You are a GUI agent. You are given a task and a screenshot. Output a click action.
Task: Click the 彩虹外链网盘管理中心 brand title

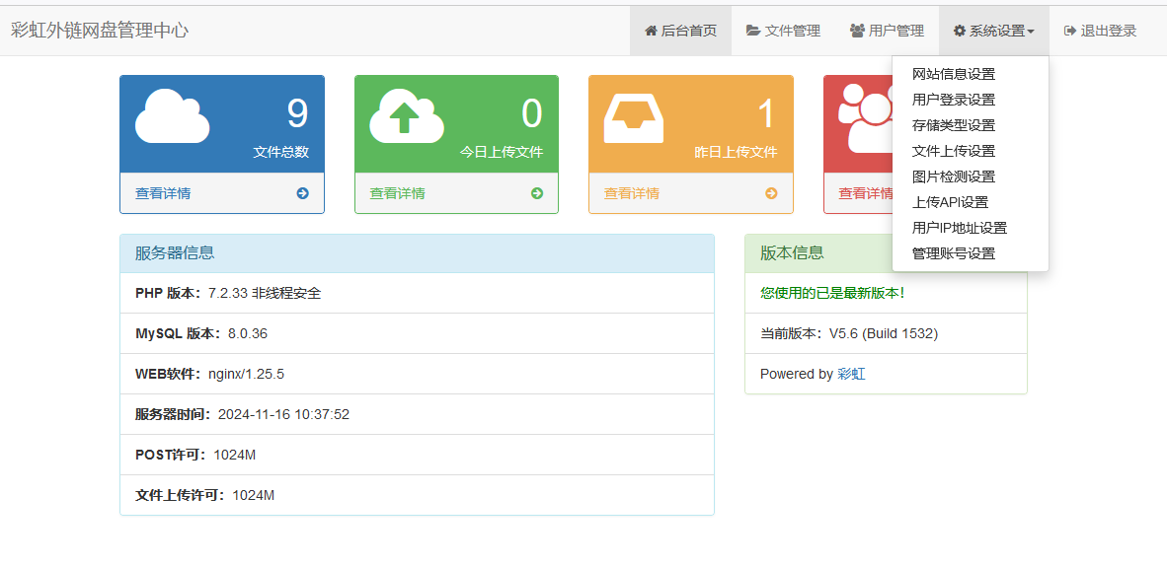click(x=100, y=31)
